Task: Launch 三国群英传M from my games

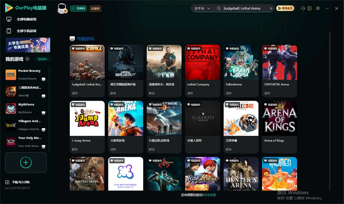Action: point(26,91)
